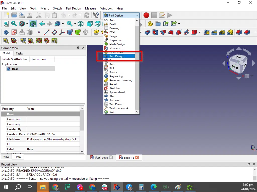Click the workbench list scroll down arrow
This screenshot has width=257, height=192.
tap(137, 112)
